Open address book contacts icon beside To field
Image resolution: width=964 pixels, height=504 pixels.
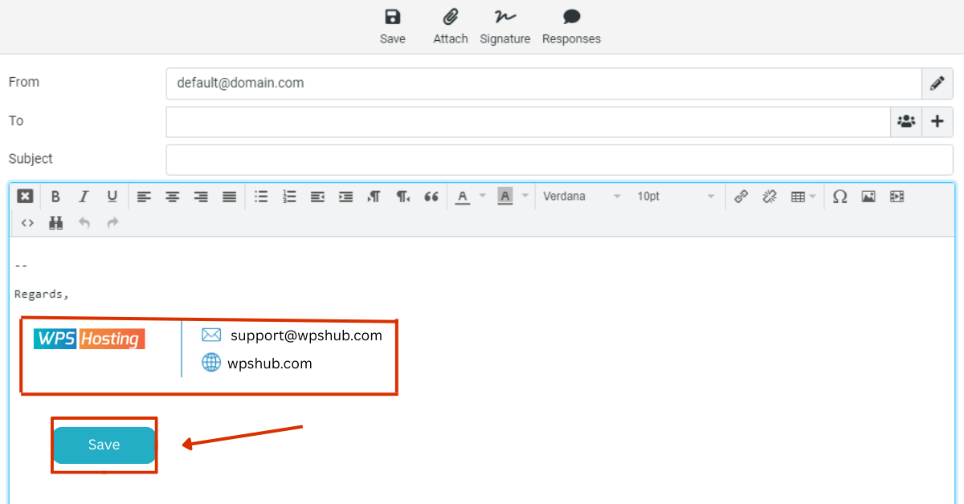pyautogui.click(x=906, y=121)
